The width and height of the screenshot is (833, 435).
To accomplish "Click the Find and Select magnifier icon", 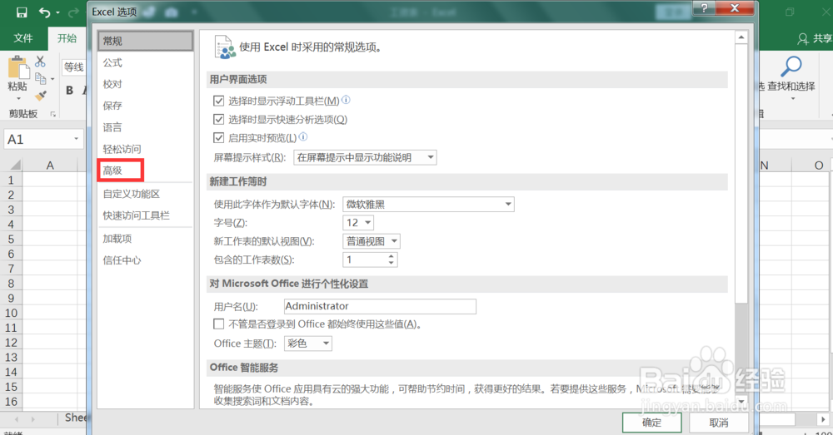I will [x=791, y=67].
